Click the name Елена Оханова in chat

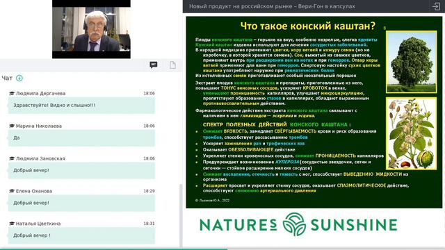(x=34, y=191)
